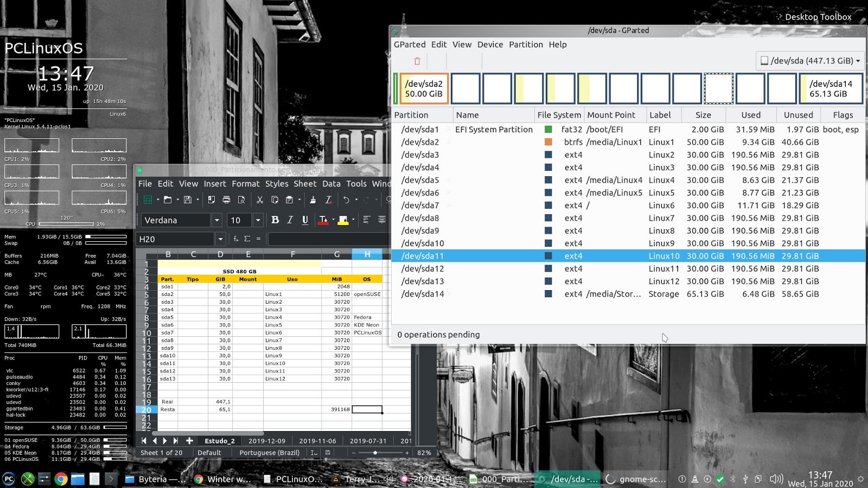The height and width of the screenshot is (488, 868).
Task: Open the file manager launcher in taskbar
Action: click(x=78, y=479)
